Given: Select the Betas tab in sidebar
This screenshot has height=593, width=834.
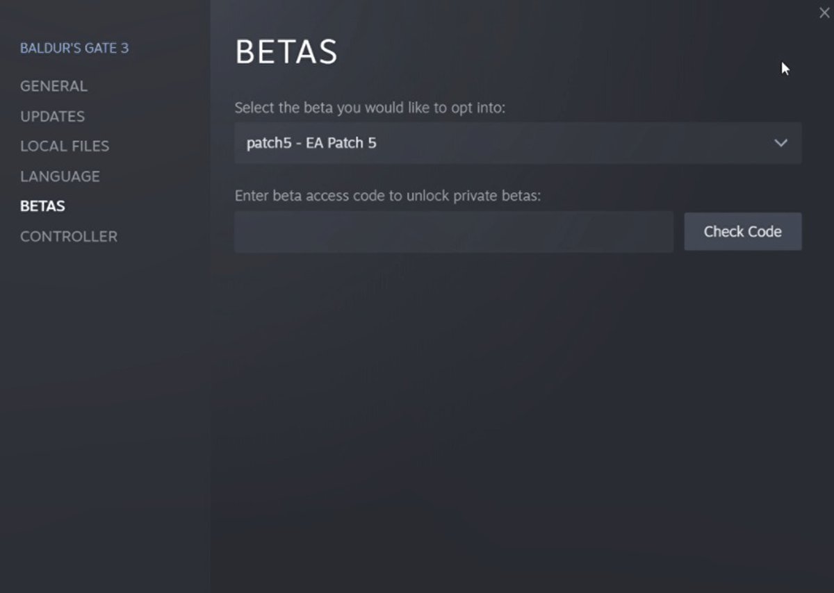Looking at the screenshot, I should 42,206.
